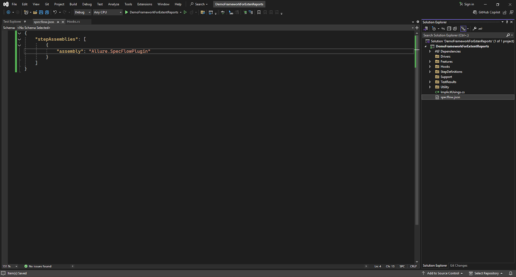The image size is (516, 277).
Task: Start debugging with the green play arrow
Action: [126, 12]
